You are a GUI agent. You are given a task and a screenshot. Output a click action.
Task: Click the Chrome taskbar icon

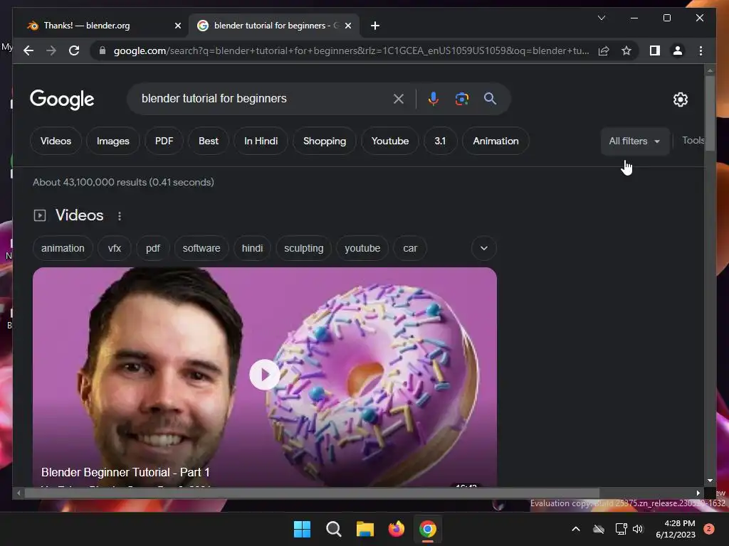[428, 529]
